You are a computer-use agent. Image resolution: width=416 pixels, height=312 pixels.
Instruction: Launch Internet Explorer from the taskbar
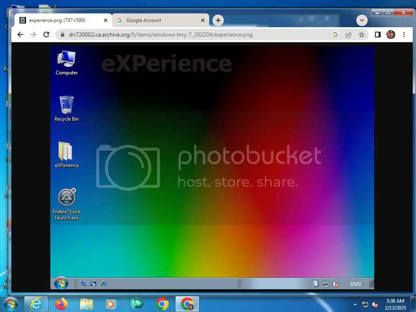coord(36,304)
